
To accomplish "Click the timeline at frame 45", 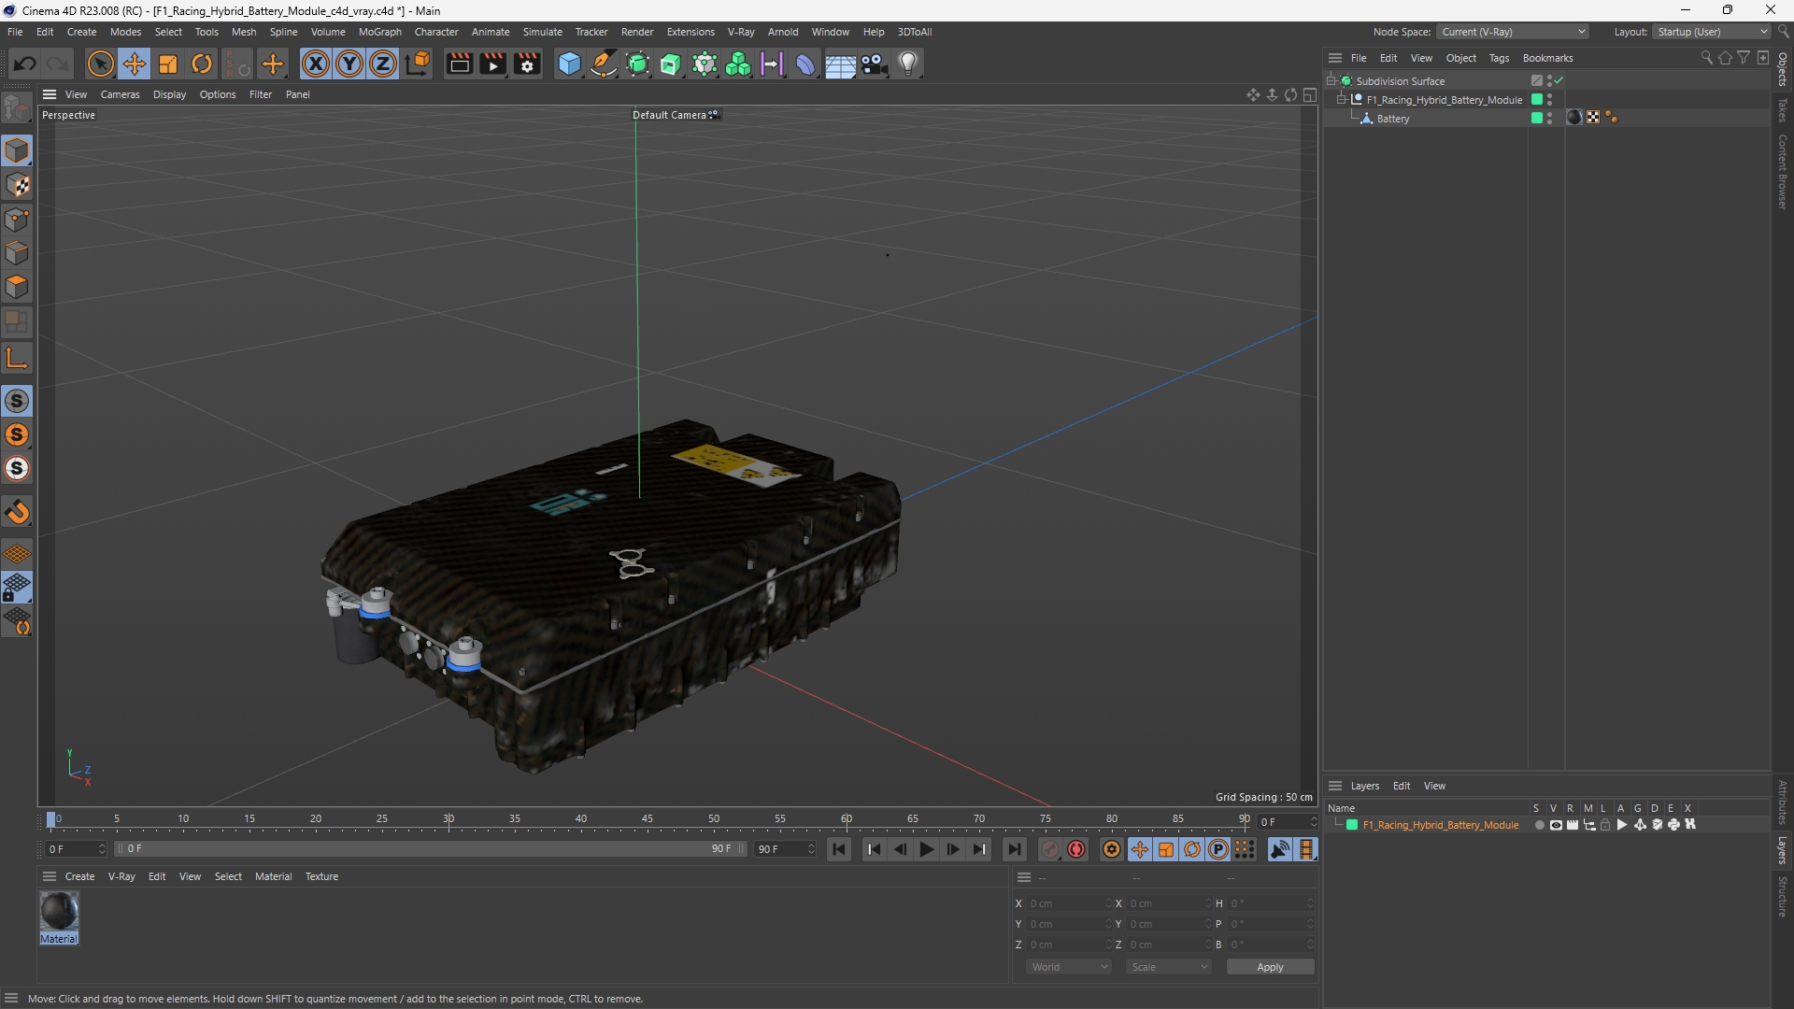I will click(x=648, y=820).
